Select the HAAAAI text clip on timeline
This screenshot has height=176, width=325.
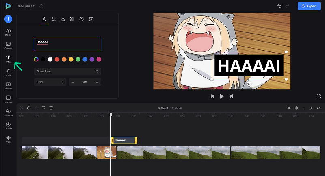[124, 140]
